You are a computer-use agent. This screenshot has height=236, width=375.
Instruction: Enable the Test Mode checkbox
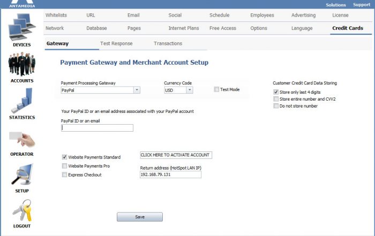[x=216, y=89]
